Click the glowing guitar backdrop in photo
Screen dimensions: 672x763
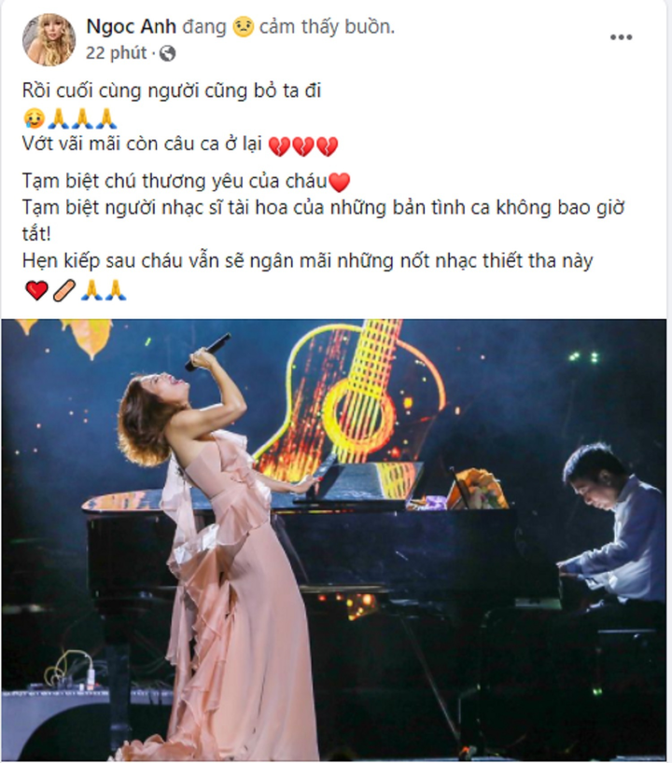click(351, 395)
